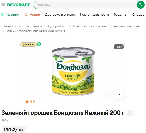Click the percent icon next to Акции
The image size is (146, 133).
coord(26,15)
